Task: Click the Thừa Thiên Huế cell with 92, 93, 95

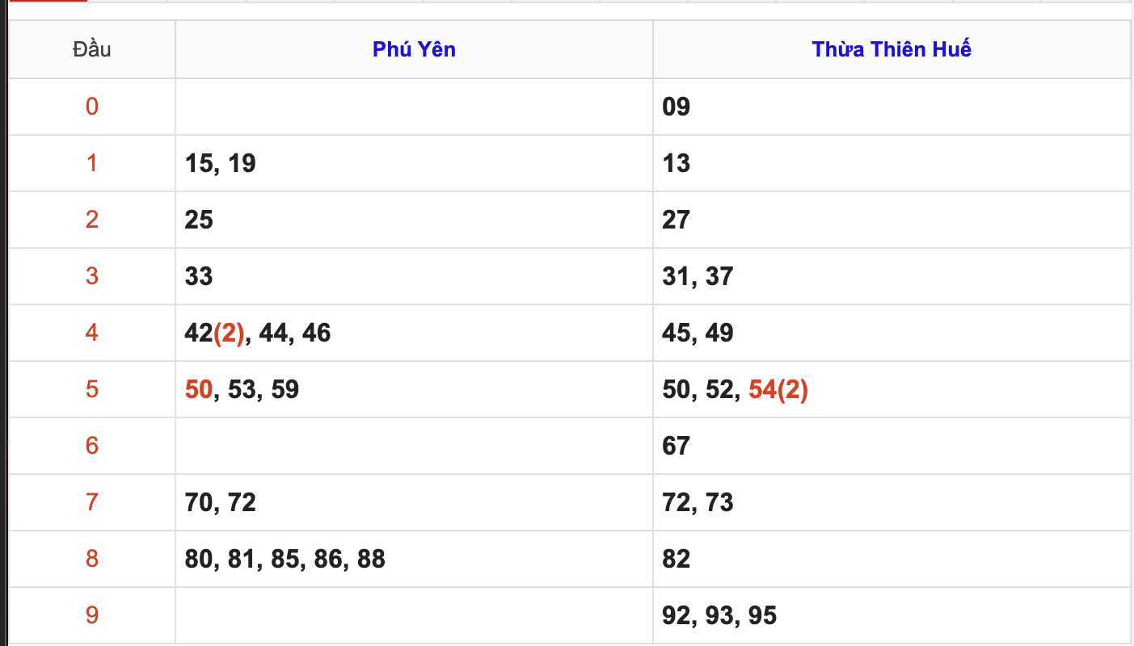Action: 719,615
